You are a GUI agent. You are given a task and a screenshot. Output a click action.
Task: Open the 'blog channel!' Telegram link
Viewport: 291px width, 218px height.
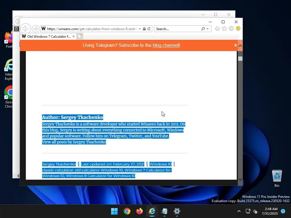pos(166,45)
